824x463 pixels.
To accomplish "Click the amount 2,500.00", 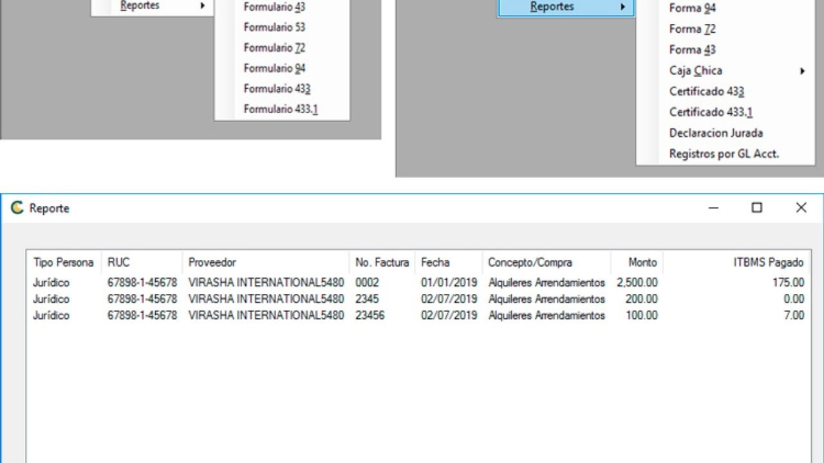I will point(637,282).
